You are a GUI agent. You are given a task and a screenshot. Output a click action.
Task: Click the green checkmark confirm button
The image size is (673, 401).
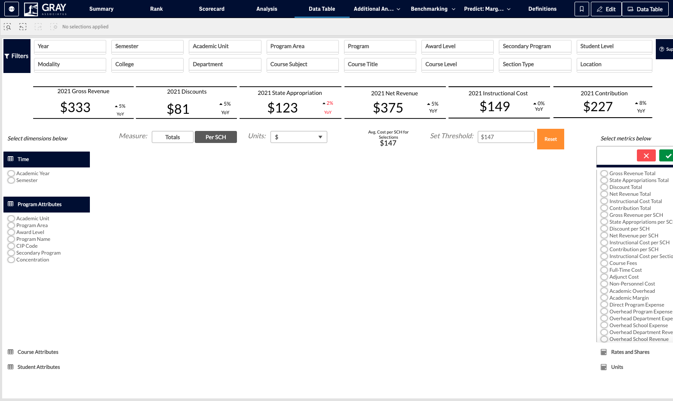[x=667, y=156]
